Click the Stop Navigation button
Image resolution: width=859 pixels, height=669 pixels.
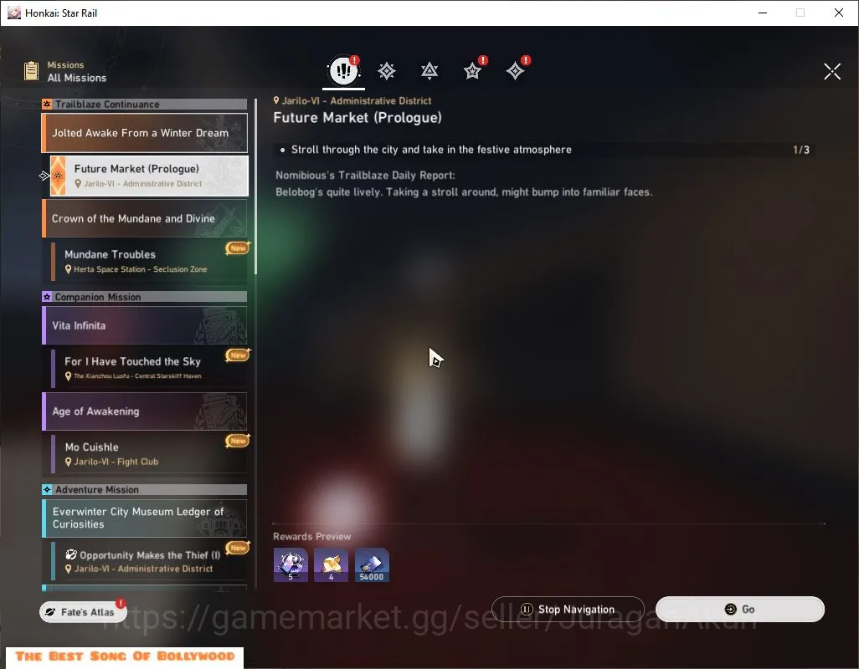(568, 610)
